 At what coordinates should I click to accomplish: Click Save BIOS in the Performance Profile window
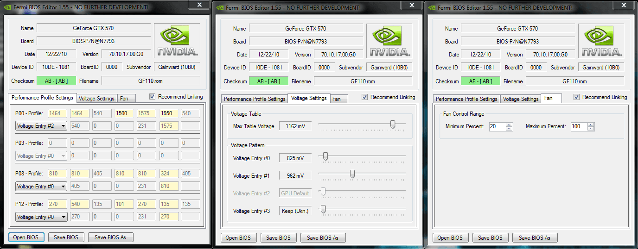pyautogui.click(x=66, y=237)
